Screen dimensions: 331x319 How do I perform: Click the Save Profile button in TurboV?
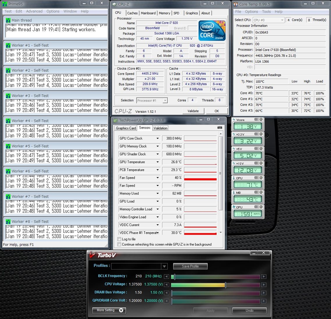[190, 266]
